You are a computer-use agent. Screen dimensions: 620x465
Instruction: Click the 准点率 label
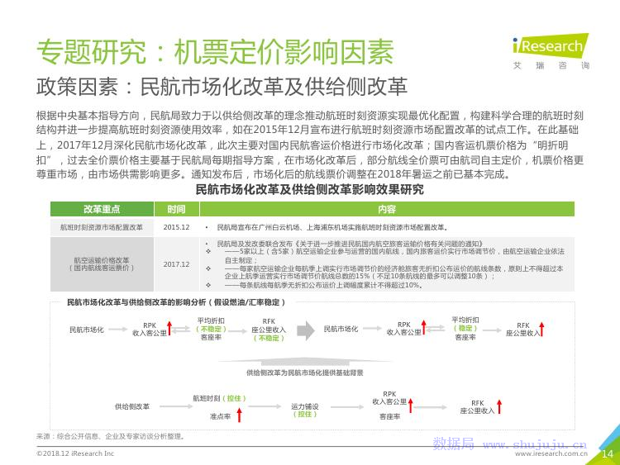point(220,416)
